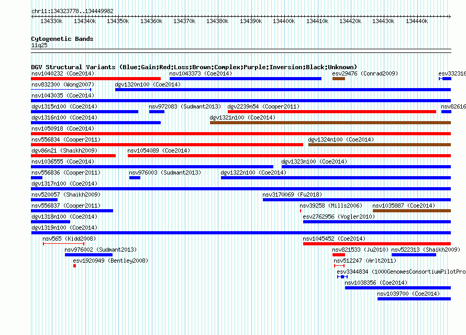Click the dgv1316n100 (Coe2014) label
Viewport: 466px width, 335px height.
click(x=64, y=117)
